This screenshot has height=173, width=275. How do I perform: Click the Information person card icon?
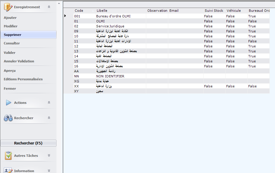[x=8, y=170]
